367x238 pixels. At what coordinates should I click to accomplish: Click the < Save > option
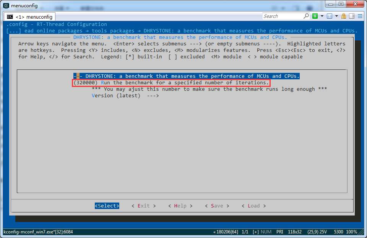[x=217, y=206]
